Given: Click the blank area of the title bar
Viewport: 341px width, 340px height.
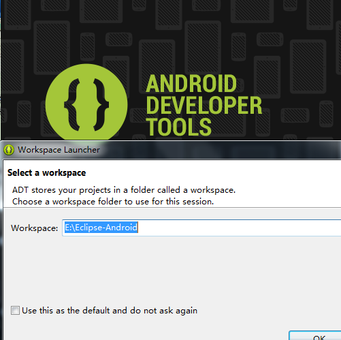Looking at the screenshot, I should 220,150.
